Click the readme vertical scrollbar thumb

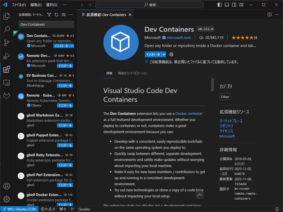point(213,85)
